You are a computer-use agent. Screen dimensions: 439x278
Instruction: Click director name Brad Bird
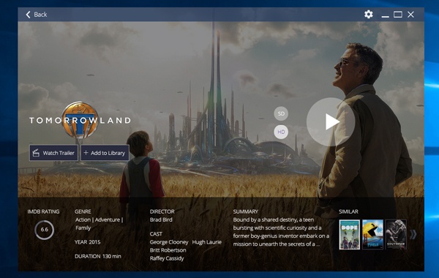161,219
